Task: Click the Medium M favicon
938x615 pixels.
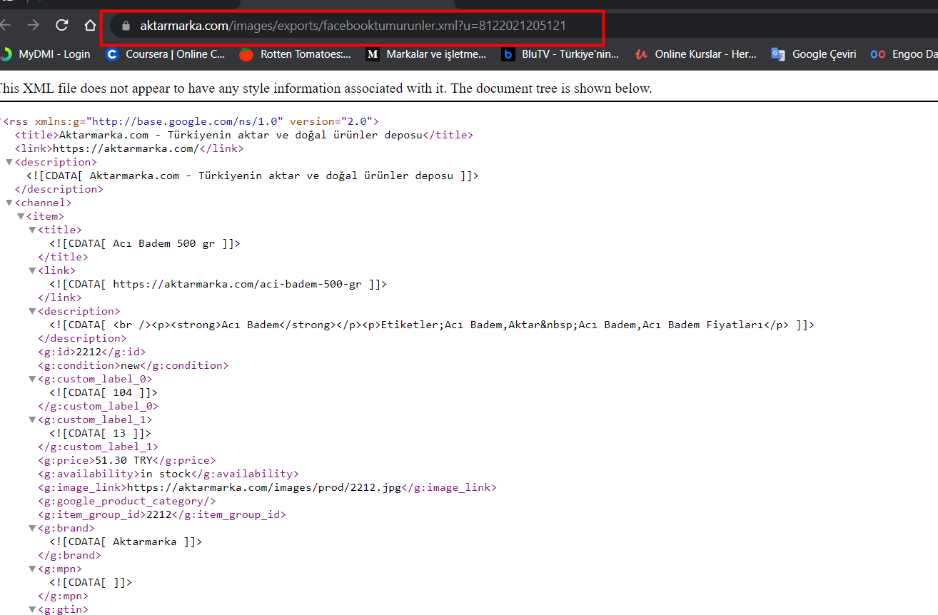Action: [x=372, y=54]
